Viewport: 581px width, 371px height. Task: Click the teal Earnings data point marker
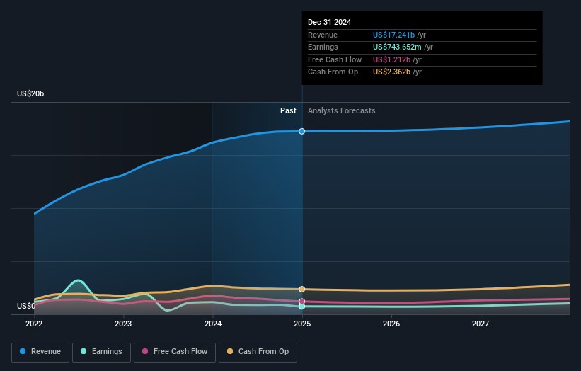click(x=302, y=307)
